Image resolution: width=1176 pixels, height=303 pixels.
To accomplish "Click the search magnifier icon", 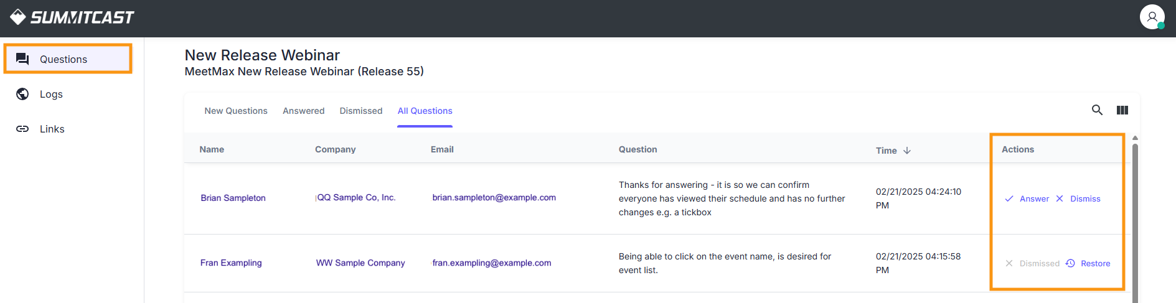I will coord(1097,110).
